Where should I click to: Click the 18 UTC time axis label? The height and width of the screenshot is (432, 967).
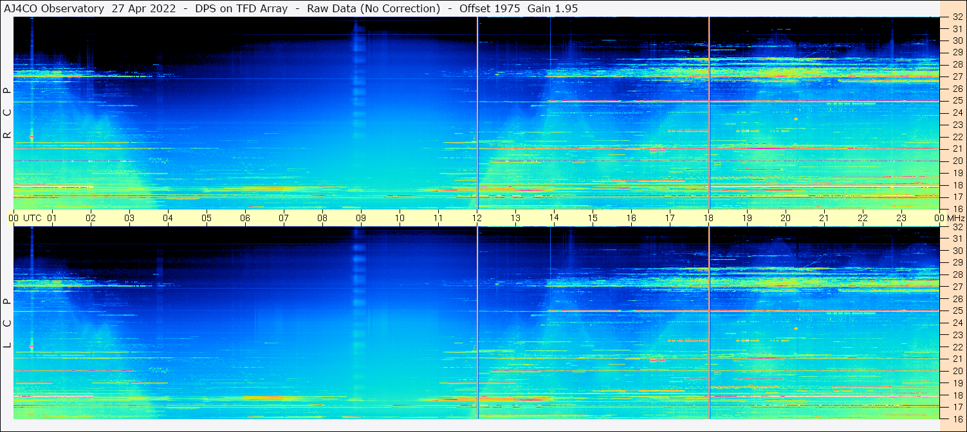708,218
